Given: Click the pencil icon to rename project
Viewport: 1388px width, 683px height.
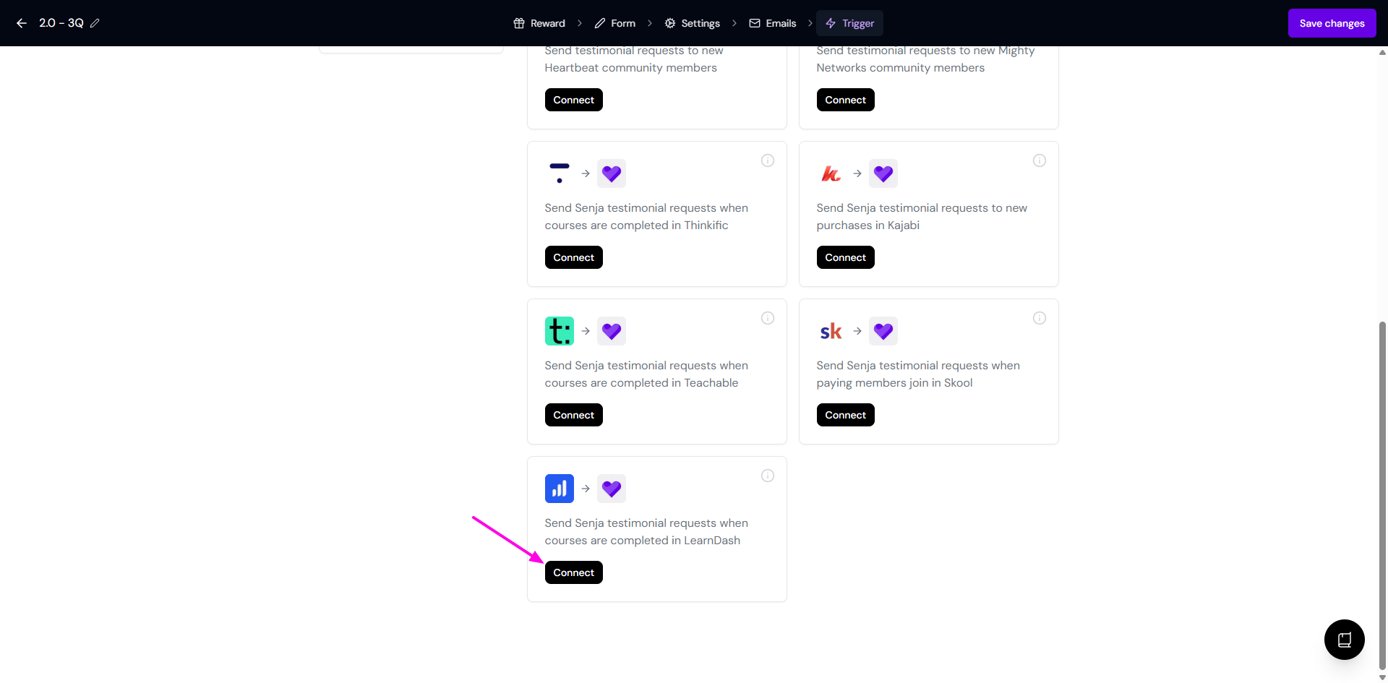Looking at the screenshot, I should coord(95,23).
